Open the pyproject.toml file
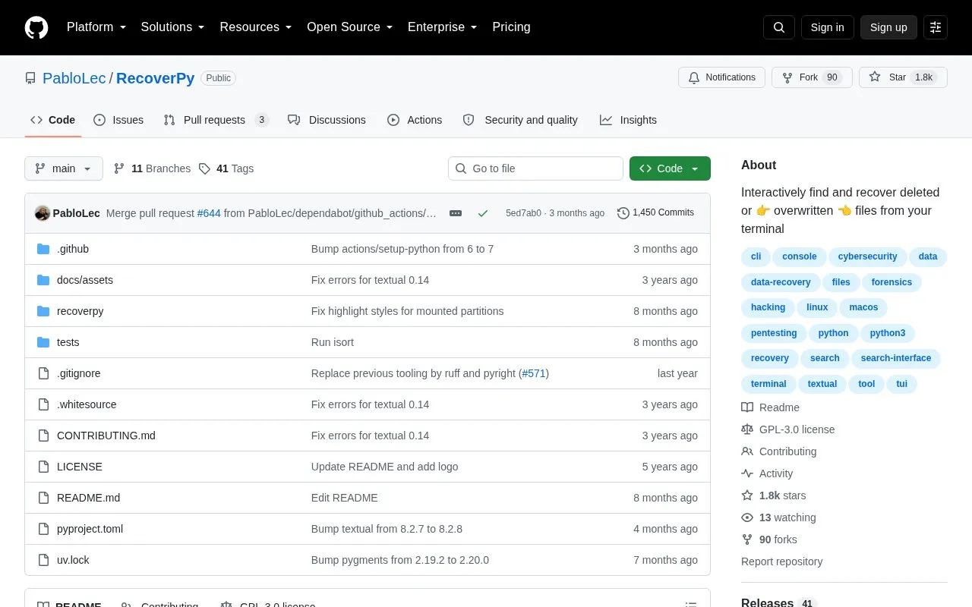The width and height of the screenshot is (972, 607). pyautogui.click(x=90, y=529)
